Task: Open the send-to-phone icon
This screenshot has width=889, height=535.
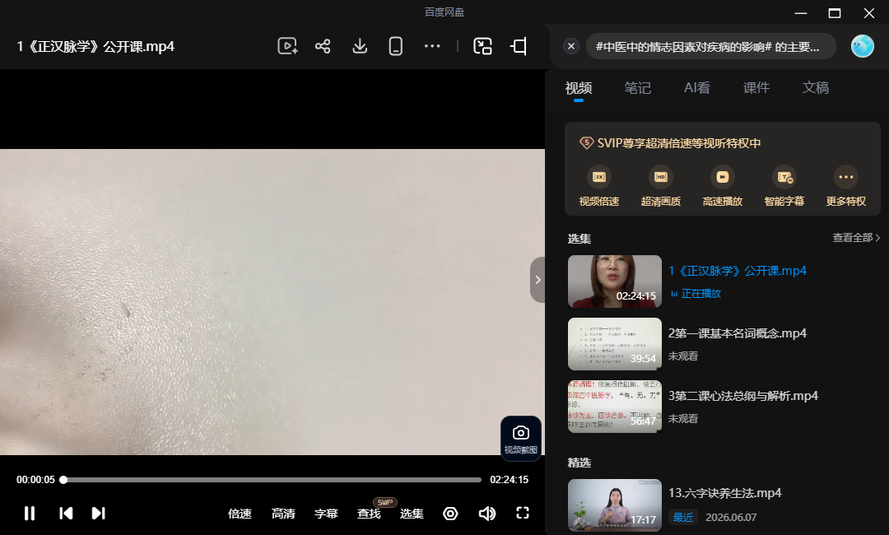Action: point(396,46)
